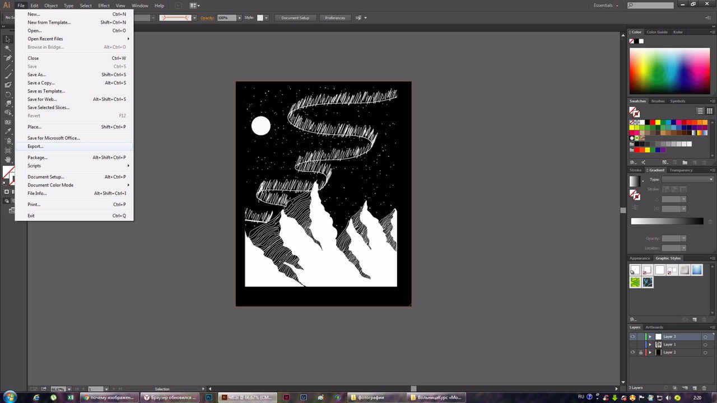Unlock Layer 2 via the lock icon
Screen dimensions: 717x403
pyautogui.click(x=641, y=352)
